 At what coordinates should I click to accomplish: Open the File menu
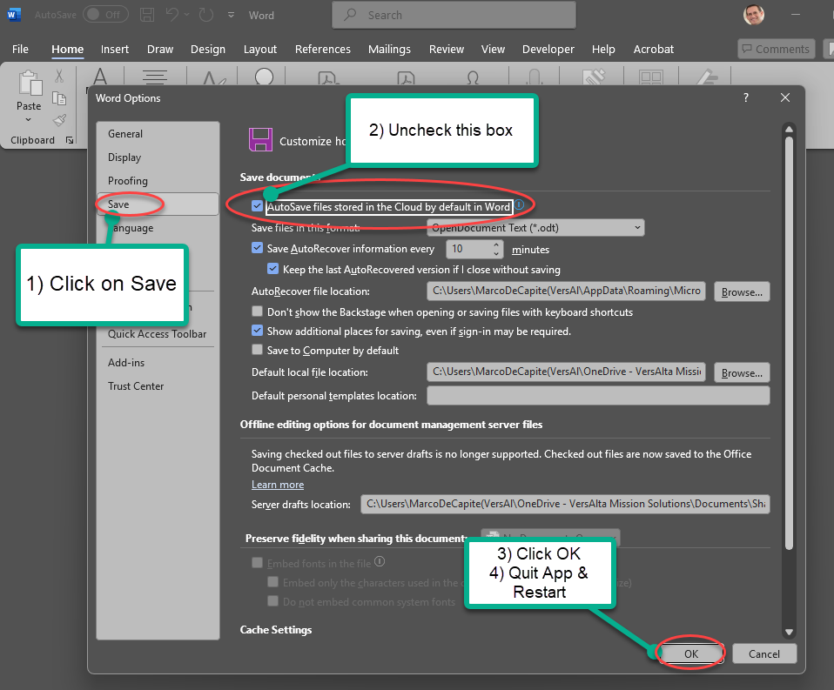tap(20, 49)
